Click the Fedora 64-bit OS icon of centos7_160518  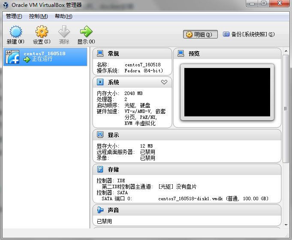[x=12, y=57]
